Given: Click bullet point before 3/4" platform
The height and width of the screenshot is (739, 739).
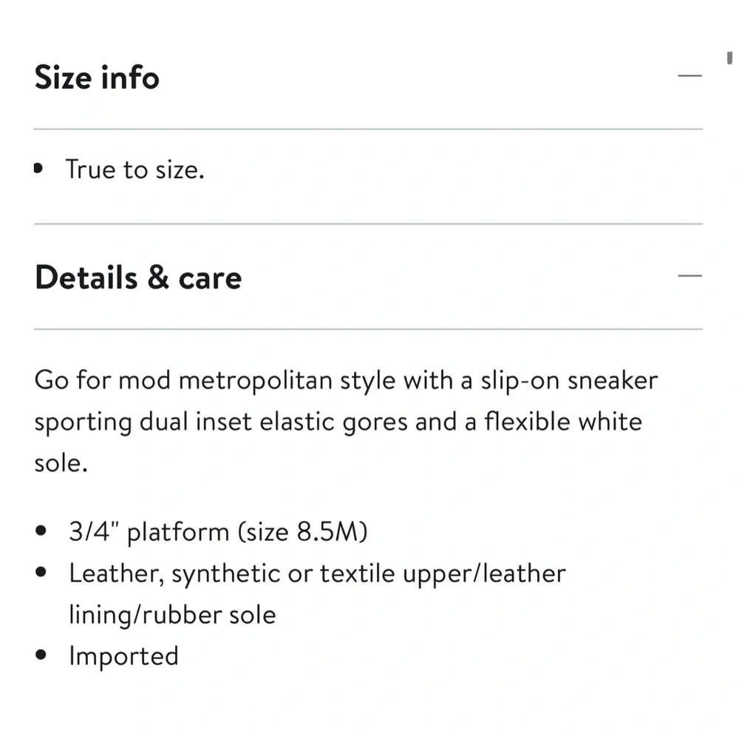Looking at the screenshot, I should coord(41,531).
